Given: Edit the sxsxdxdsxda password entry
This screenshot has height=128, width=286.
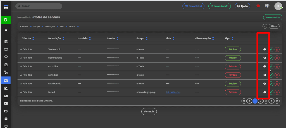Looking at the screenshot, I should click(271, 84).
